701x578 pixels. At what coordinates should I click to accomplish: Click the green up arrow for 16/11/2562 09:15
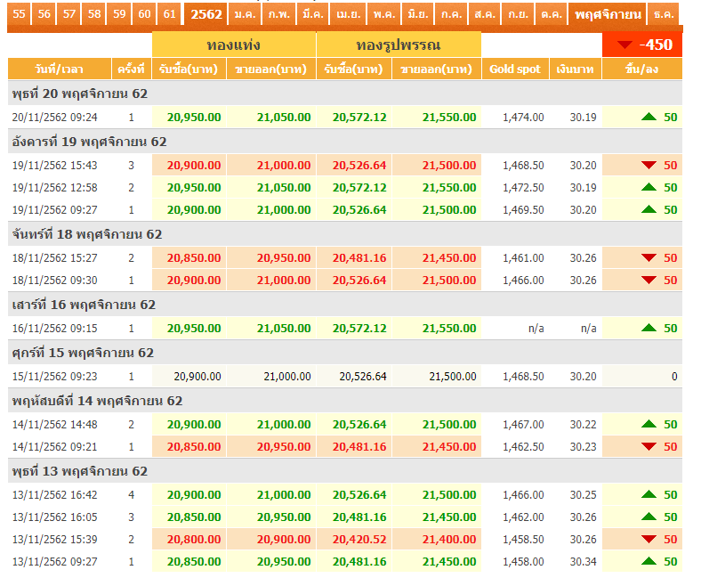649,329
